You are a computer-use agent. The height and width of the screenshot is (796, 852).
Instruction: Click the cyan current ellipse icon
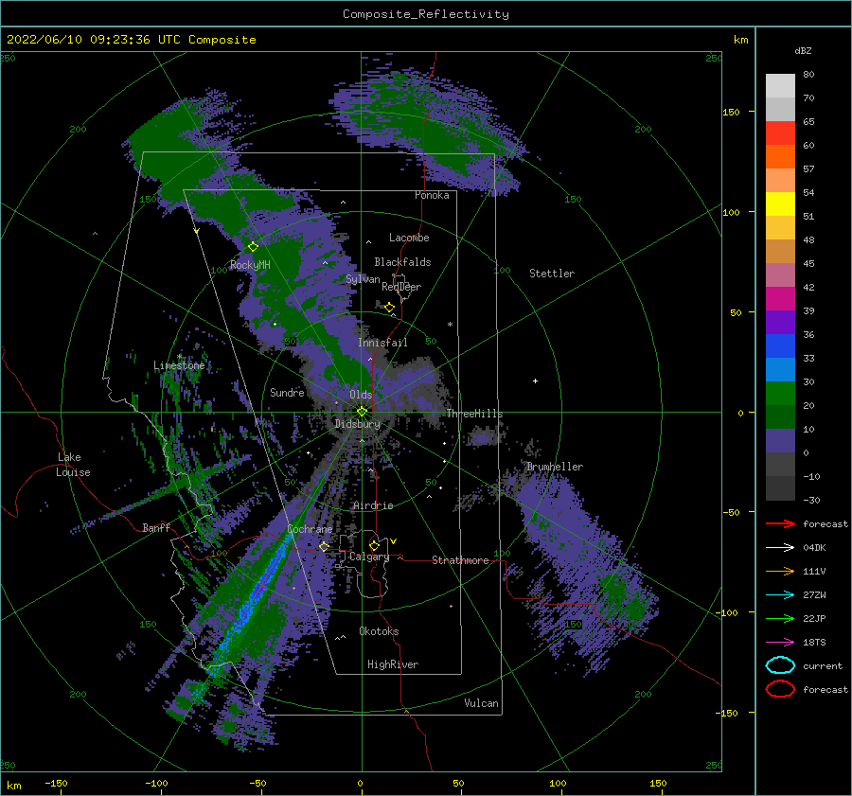point(780,665)
